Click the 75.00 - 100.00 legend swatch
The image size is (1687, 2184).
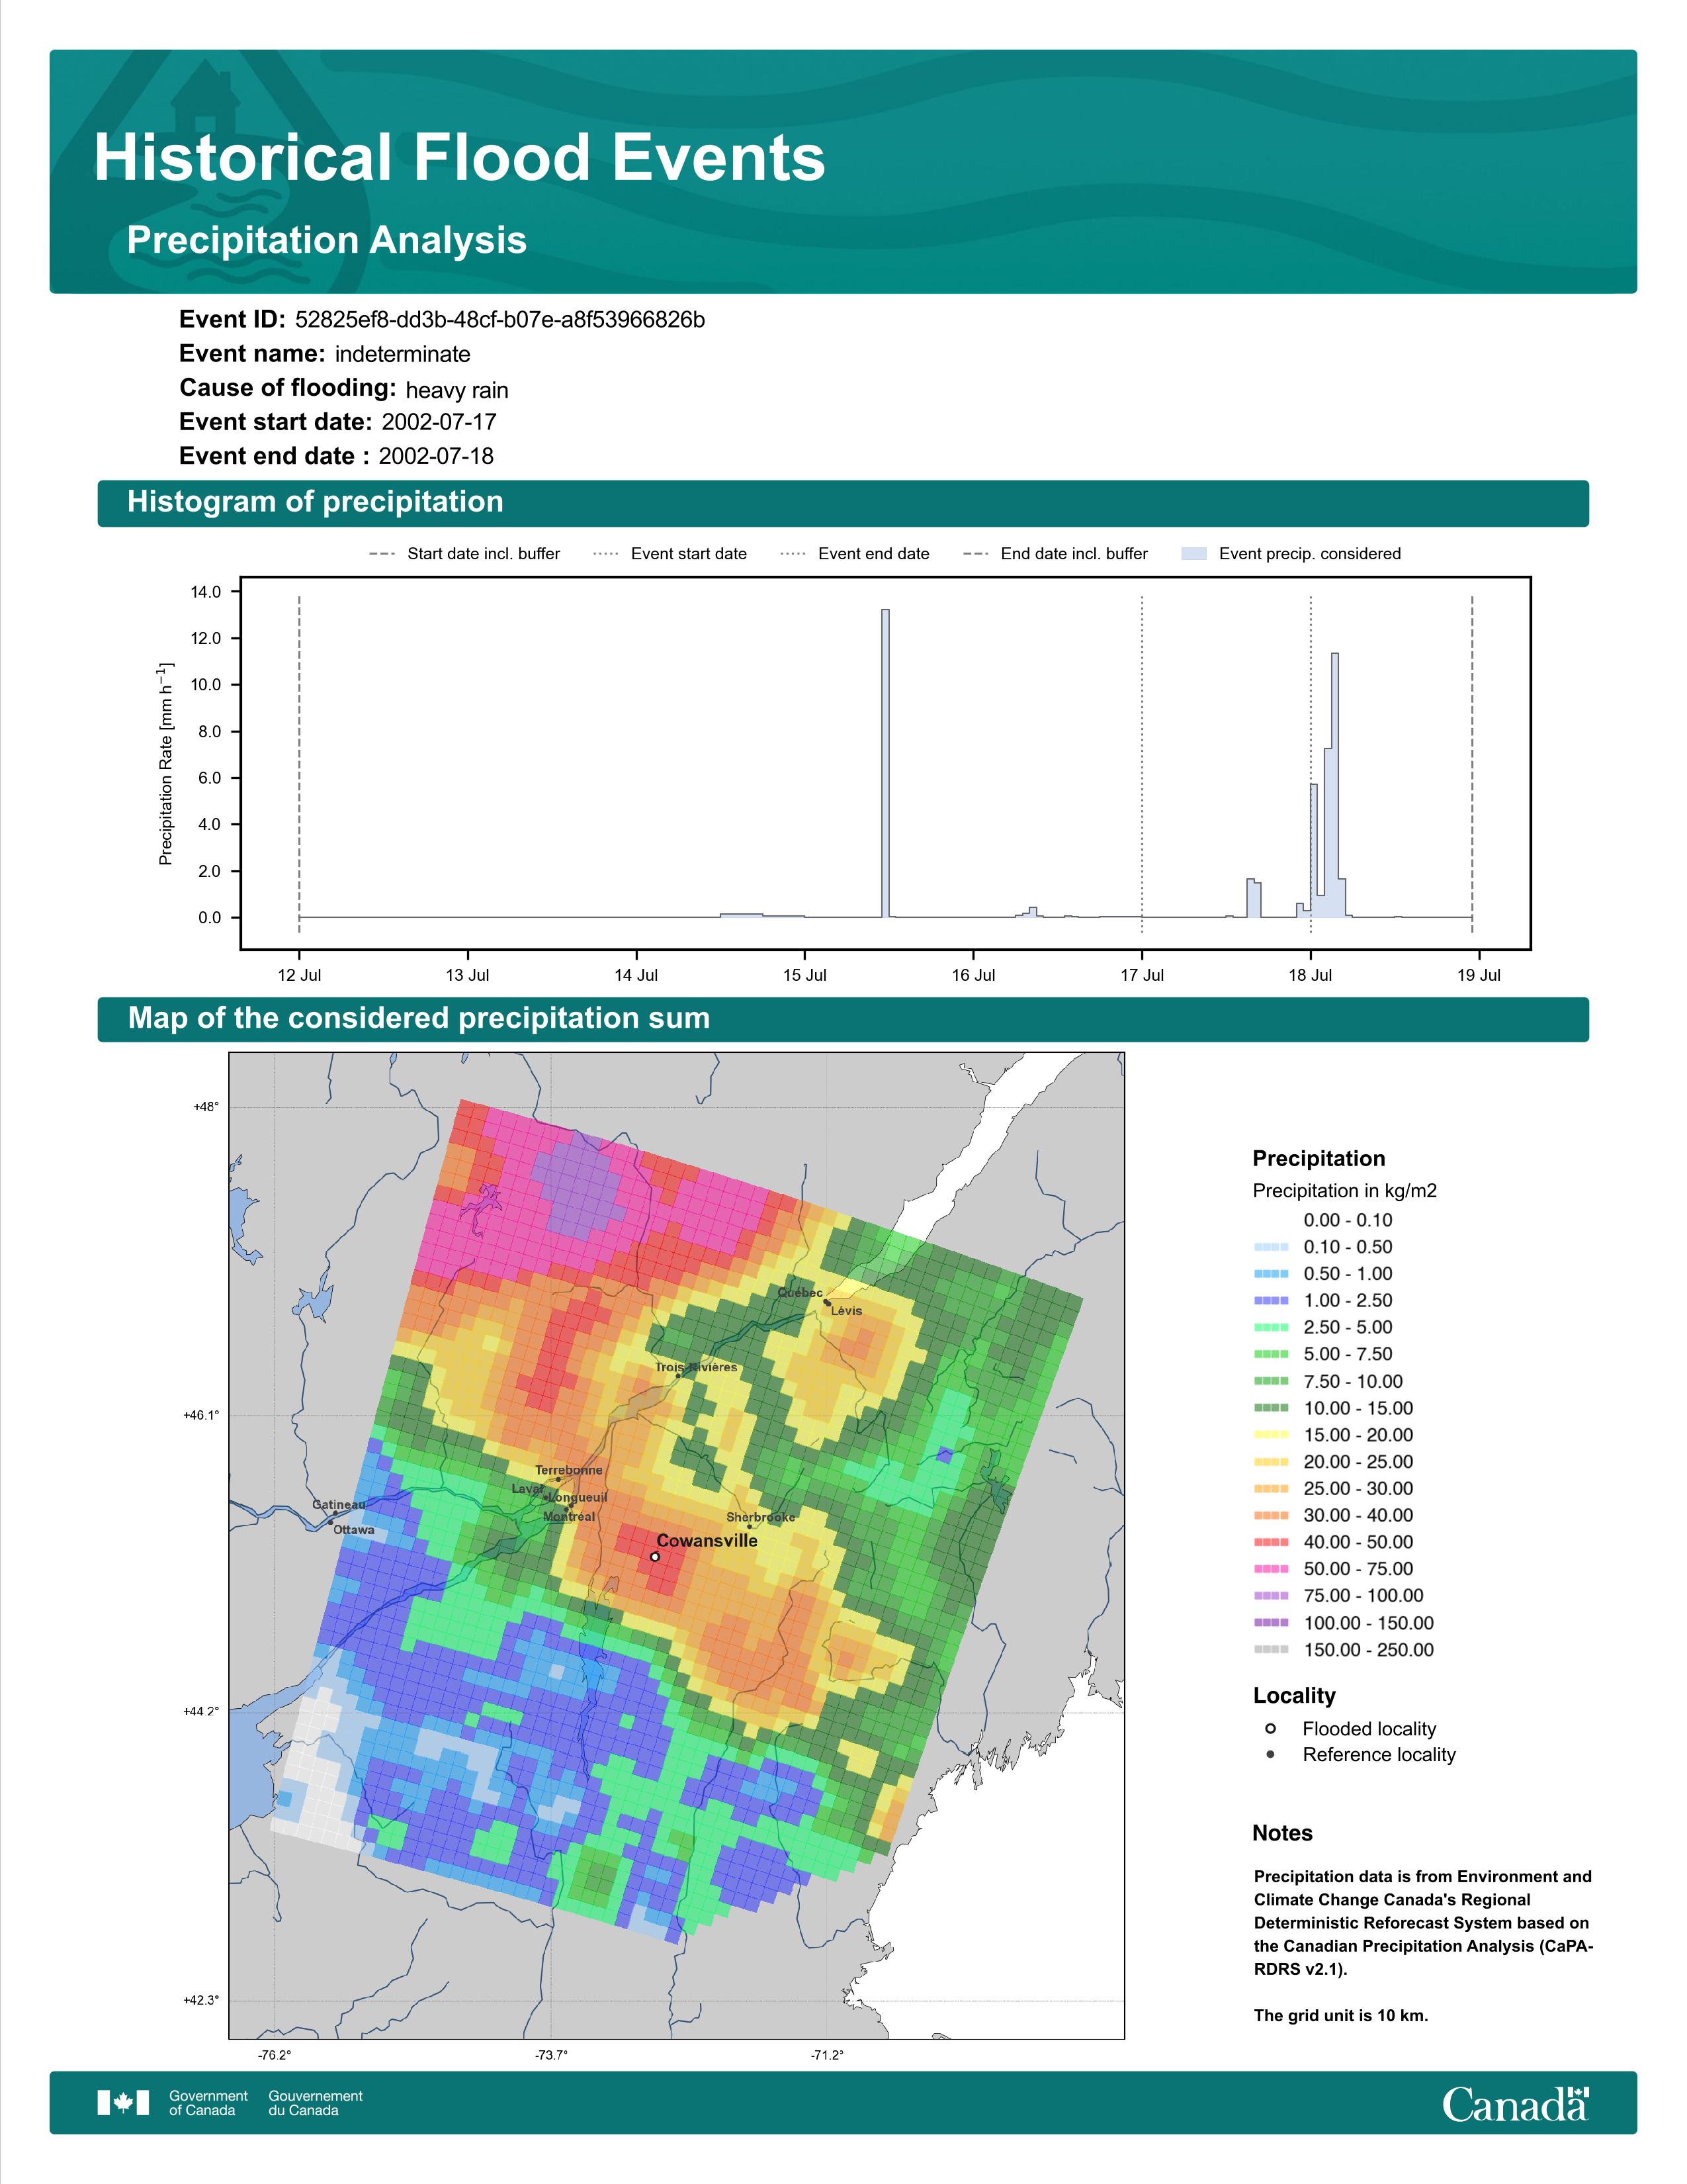pyautogui.click(x=1272, y=1596)
